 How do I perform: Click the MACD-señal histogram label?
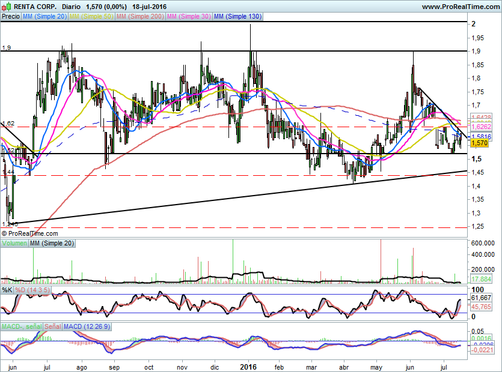pyautogui.click(x=22, y=326)
